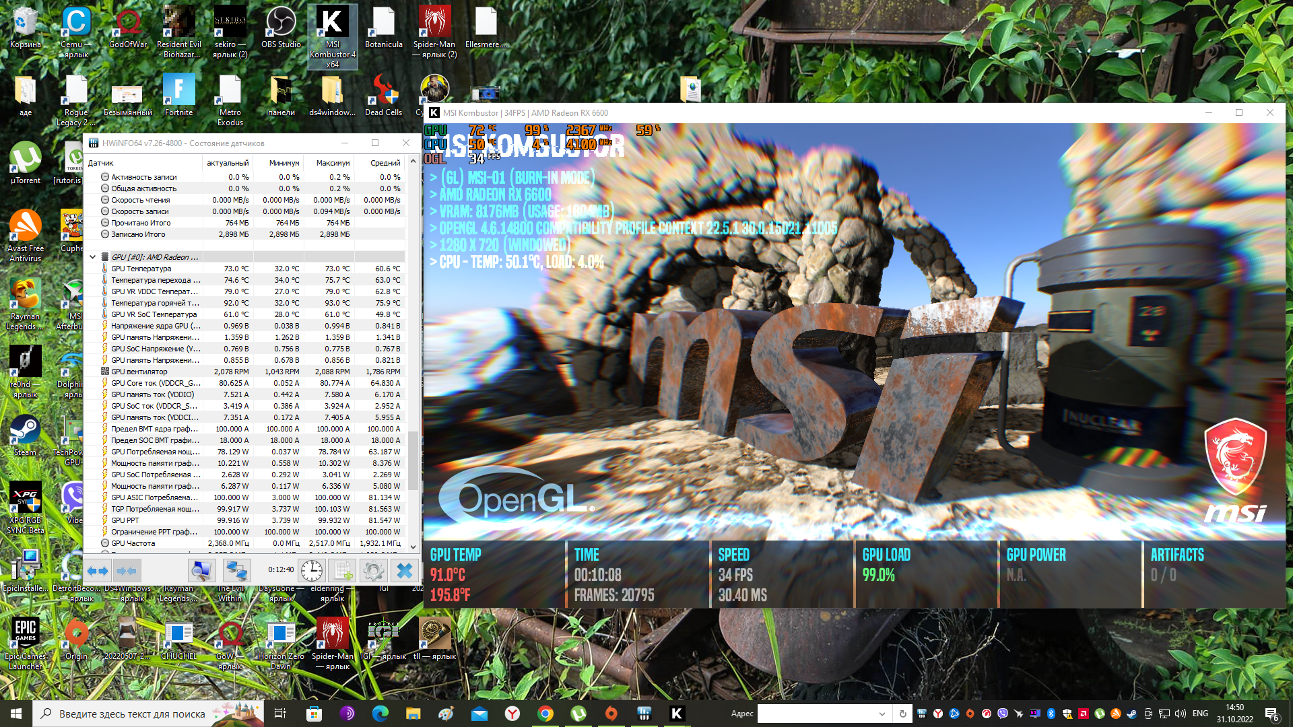Click the Максимум column header
Image resolution: width=1293 pixels, height=727 pixels.
329,163
